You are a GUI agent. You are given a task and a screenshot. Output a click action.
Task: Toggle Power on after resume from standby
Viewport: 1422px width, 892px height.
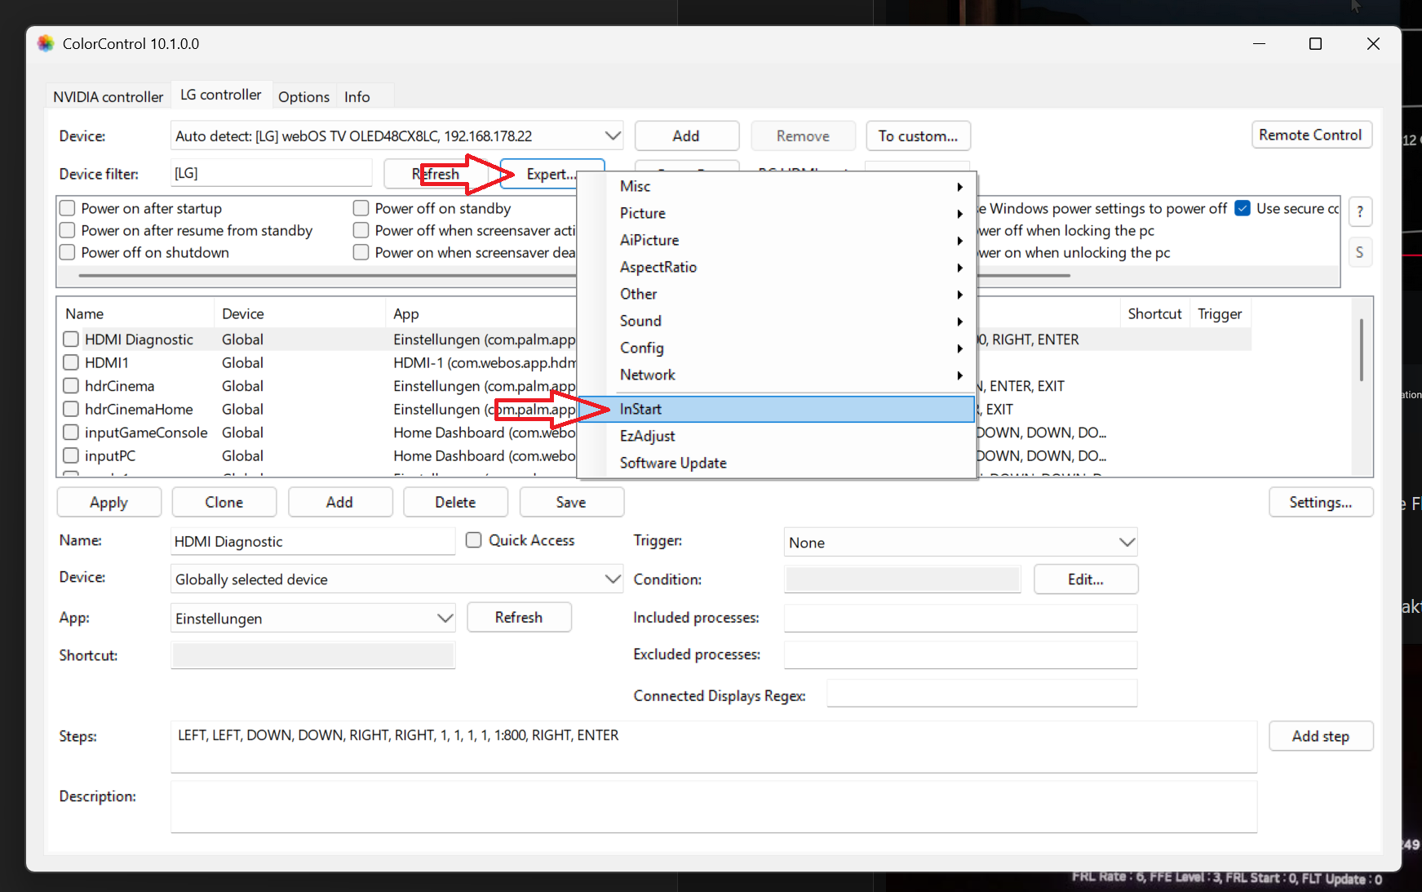pos(68,230)
